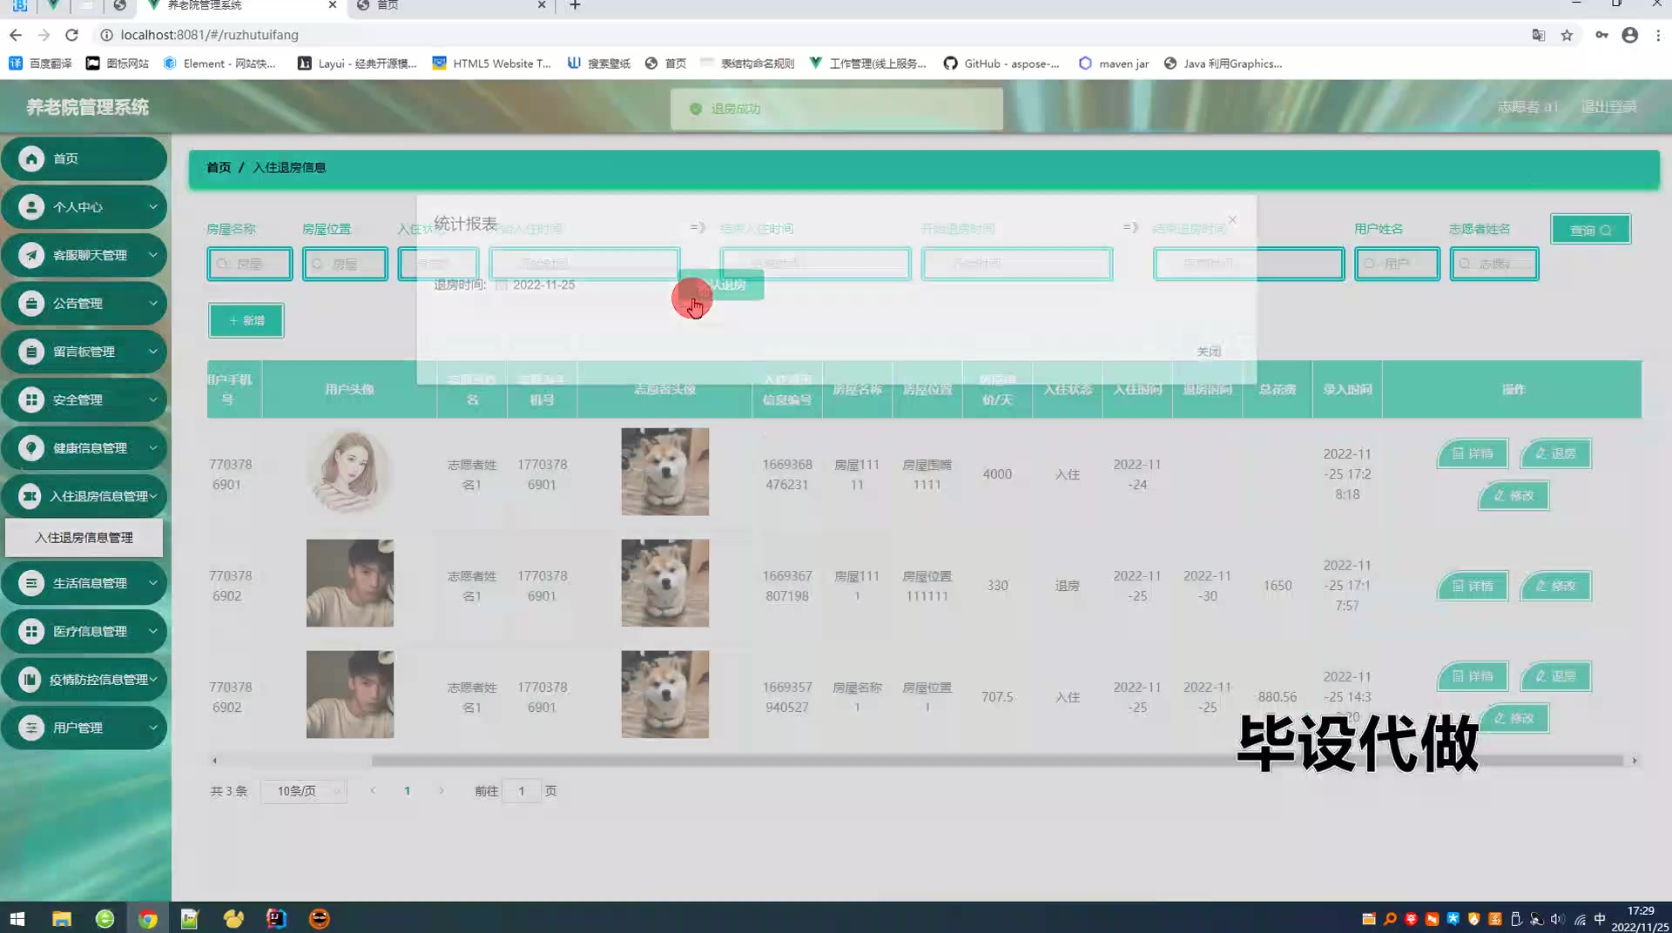The width and height of the screenshot is (1672, 933).
Task: Click the Chrome taskbar icon
Action: pos(147,918)
